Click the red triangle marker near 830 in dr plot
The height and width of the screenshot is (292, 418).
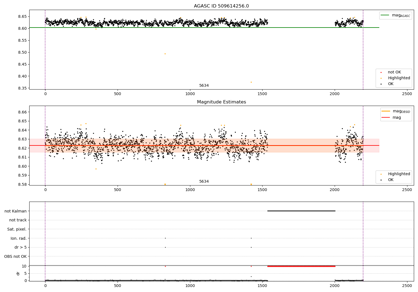[165, 266]
